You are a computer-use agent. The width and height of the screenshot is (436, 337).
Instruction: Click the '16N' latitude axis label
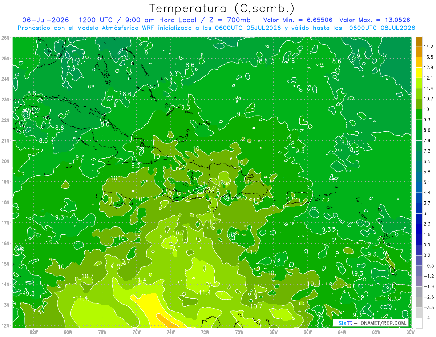tap(5, 243)
